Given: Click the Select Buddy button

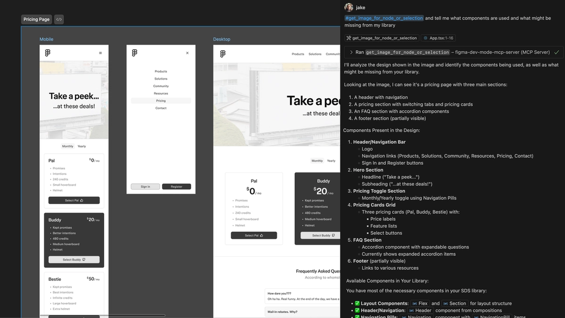Looking at the screenshot, I should tap(74, 259).
